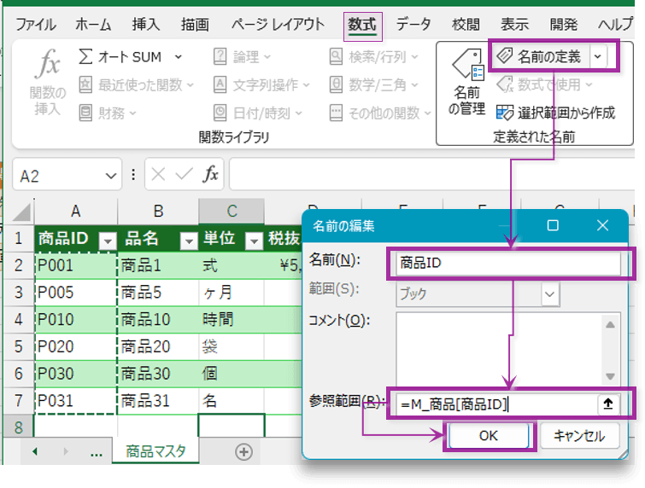Click the formula bar fx insert function icon
Screen dimensions: 645x488
(210, 174)
